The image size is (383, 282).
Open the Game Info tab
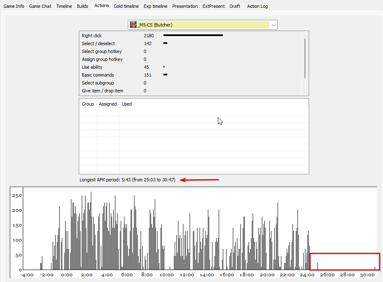pos(14,6)
